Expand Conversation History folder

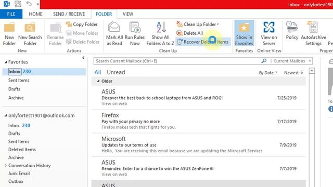(x=6, y=165)
